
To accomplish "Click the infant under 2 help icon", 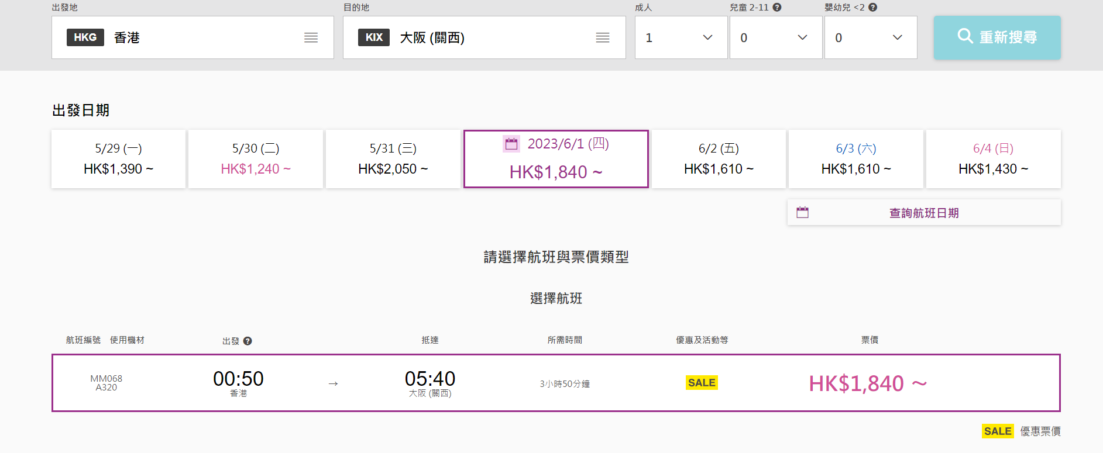I will tap(872, 8).
